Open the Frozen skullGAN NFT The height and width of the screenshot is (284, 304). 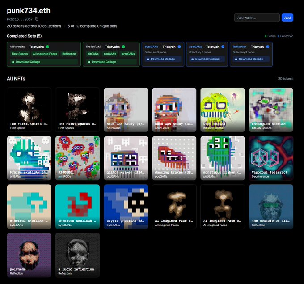click(29, 158)
